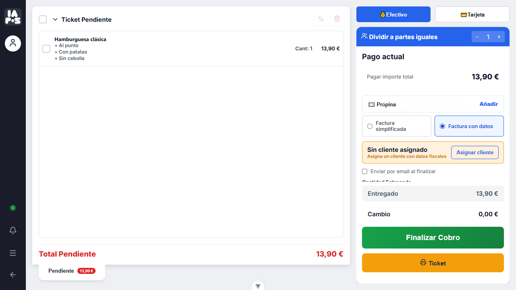The height and width of the screenshot is (290, 516).
Task: Click the green connection status indicator
Action: click(x=13, y=208)
